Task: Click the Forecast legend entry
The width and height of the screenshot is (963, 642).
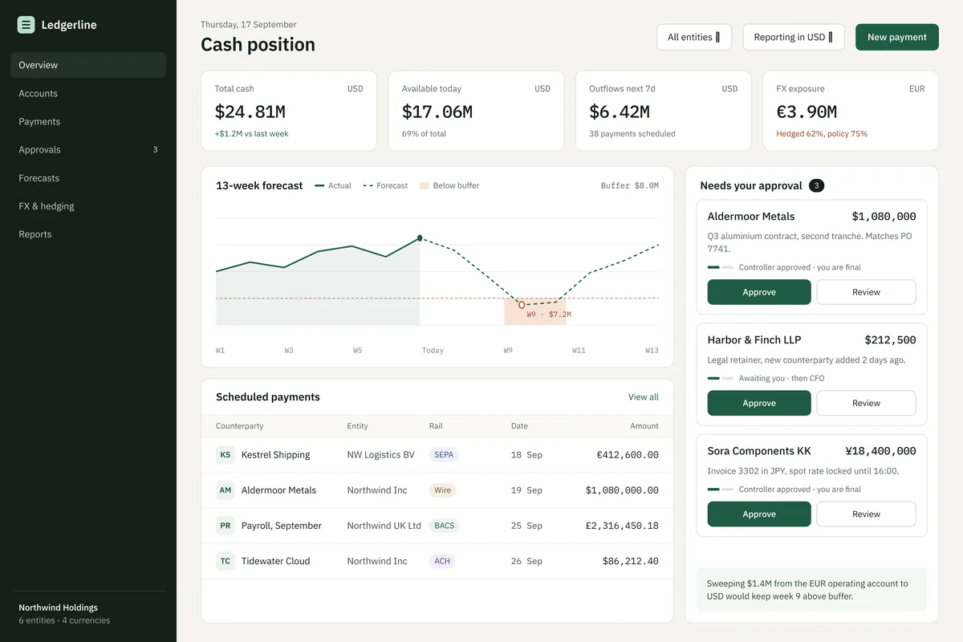Action: pyautogui.click(x=385, y=185)
